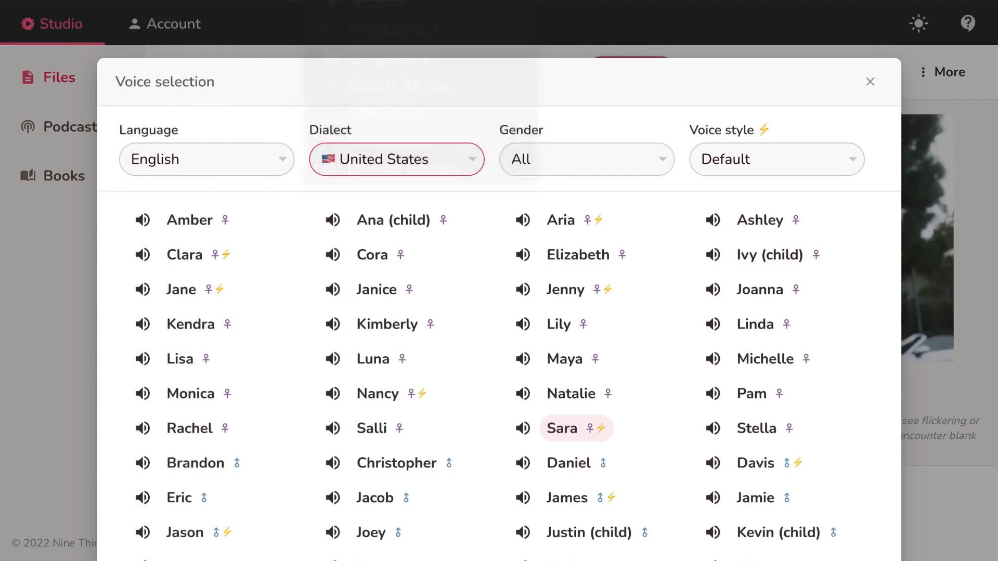Select the Maya voice
This screenshot has height=561, width=998.
point(564,359)
